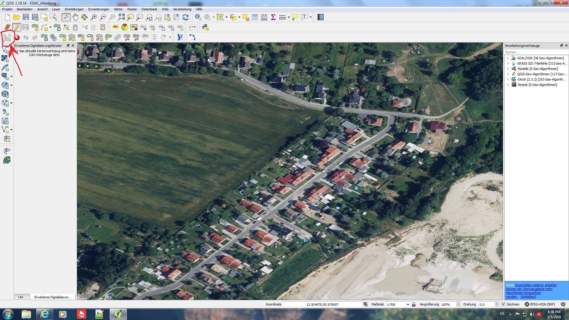
Task: Open a project with the folder icon
Action: point(17,17)
